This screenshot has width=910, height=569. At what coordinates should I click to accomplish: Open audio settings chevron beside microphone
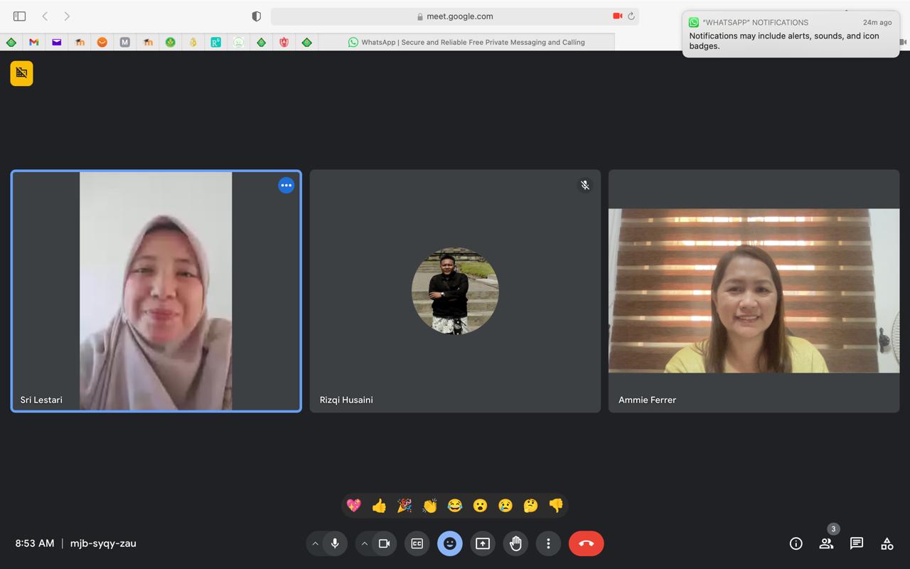pos(315,543)
